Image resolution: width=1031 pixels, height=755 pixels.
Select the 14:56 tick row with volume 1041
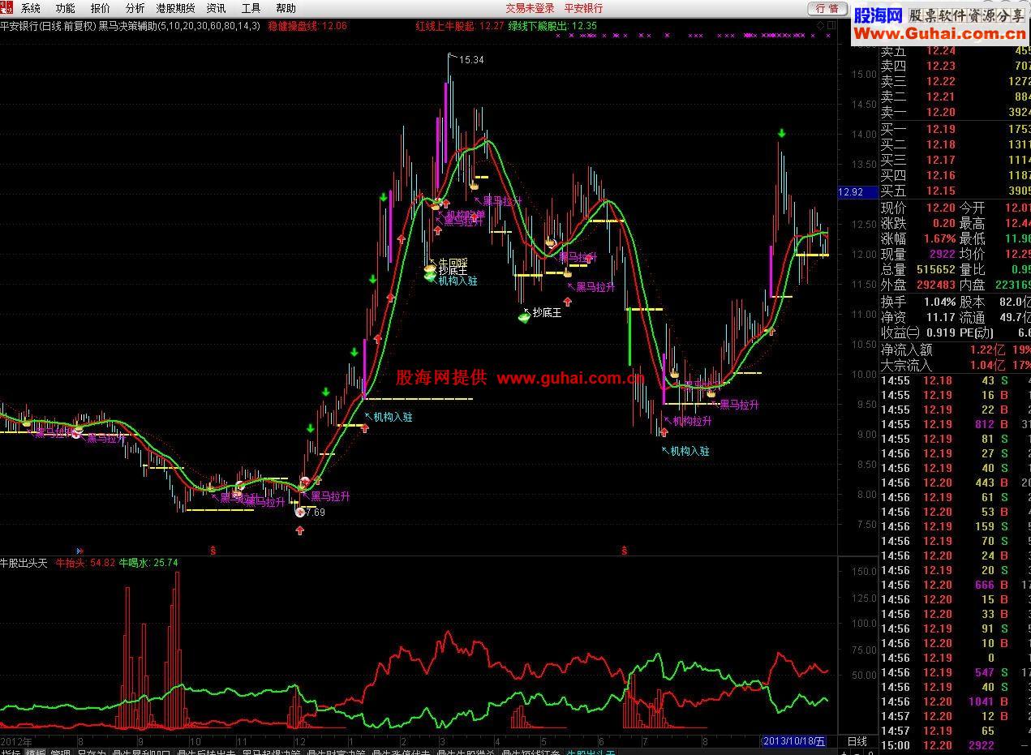click(956, 701)
